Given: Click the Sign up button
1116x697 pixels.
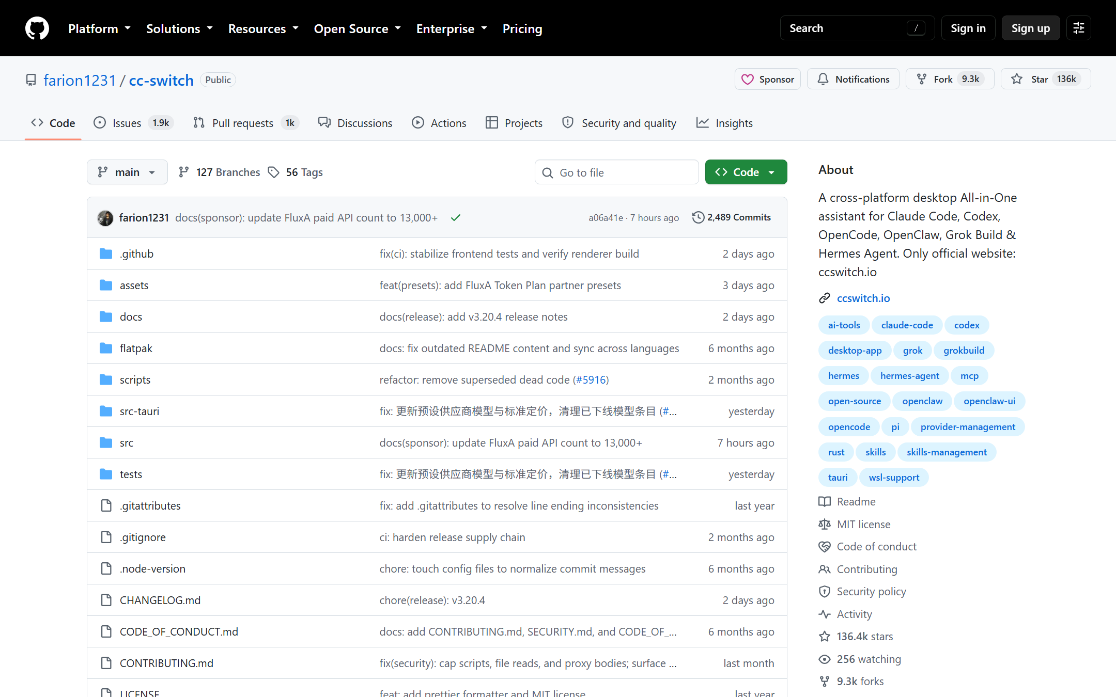Looking at the screenshot, I should (1031, 28).
